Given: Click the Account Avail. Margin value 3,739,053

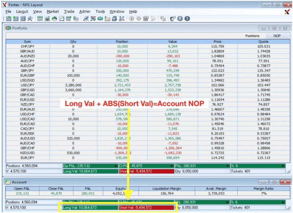Looking at the screenshot, I should [x=216, y=194].
